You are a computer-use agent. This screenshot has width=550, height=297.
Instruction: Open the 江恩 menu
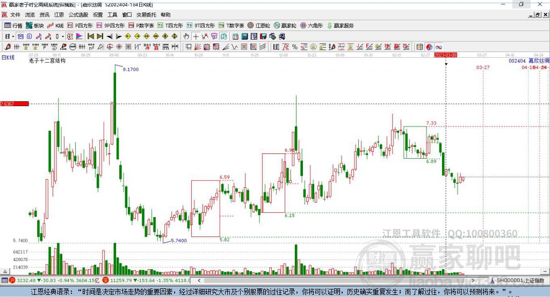59,14
